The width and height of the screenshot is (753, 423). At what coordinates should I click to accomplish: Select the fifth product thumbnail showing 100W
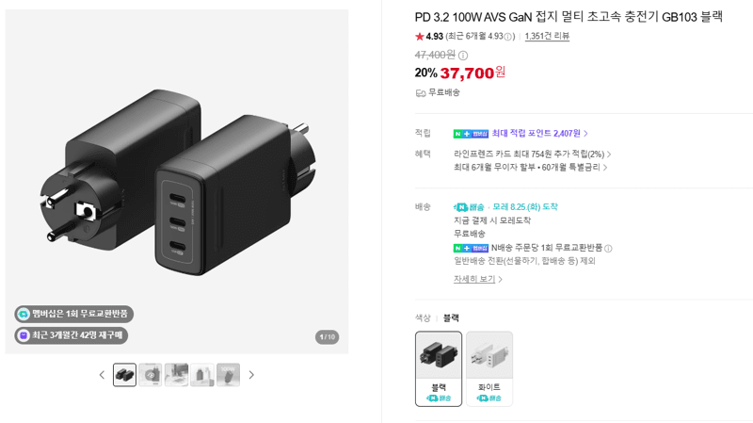pyautogui.click(x=228, y=375)
